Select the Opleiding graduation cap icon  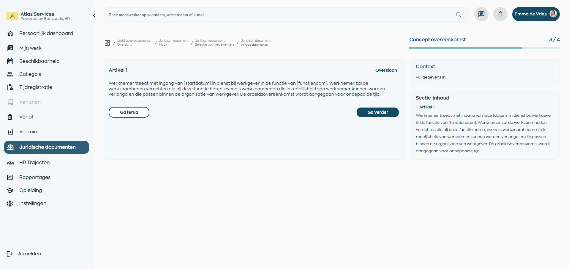(x=10, y=190)
